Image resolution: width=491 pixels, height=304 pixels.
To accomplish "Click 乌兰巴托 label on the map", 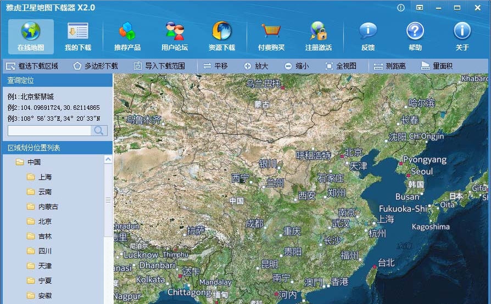I will (263, 83).
